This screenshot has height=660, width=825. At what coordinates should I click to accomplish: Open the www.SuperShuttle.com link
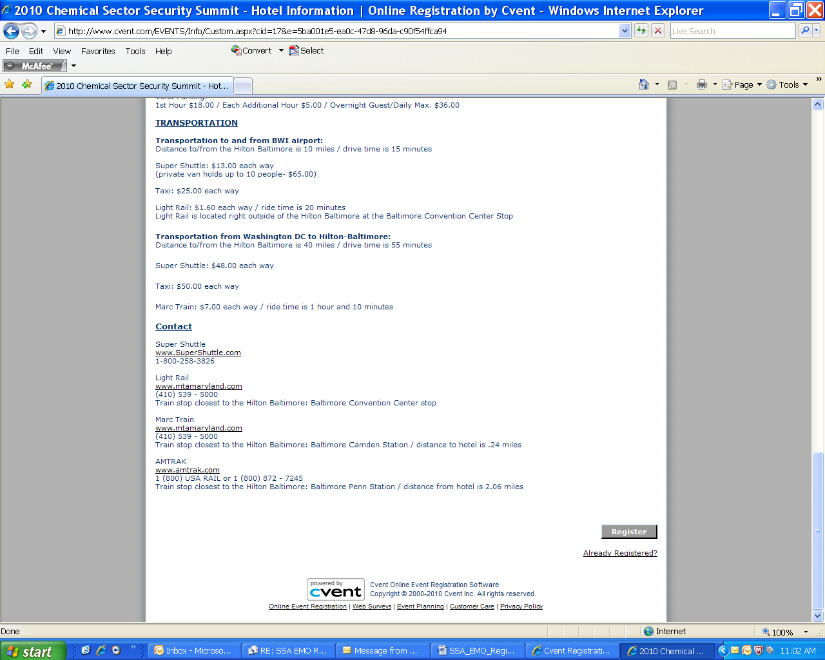(198, 353)
